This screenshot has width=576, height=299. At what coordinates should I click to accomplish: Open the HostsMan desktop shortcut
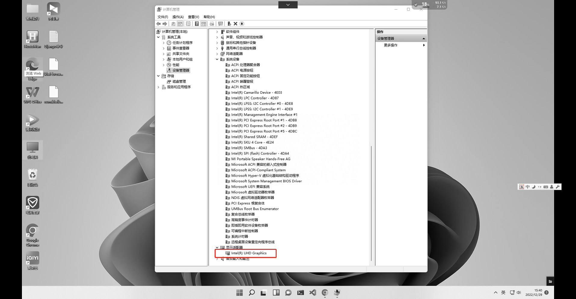point(32,39)
